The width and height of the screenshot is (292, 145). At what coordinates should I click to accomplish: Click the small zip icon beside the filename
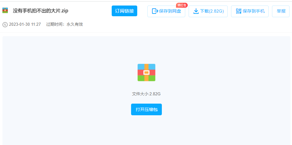pos(5,10)
